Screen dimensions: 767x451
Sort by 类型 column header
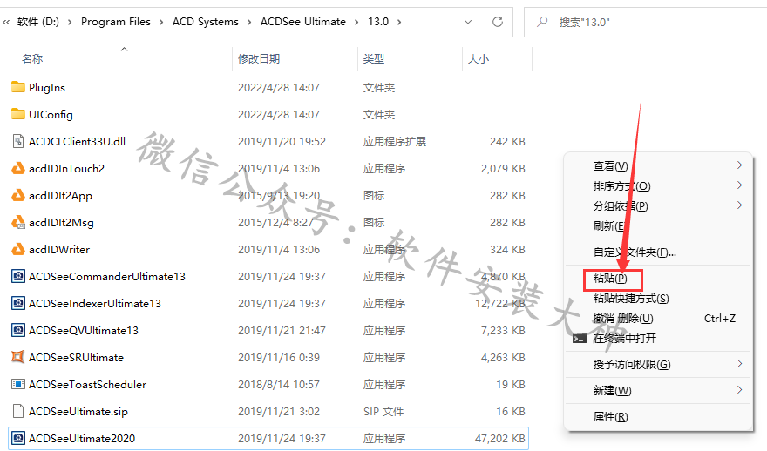[x=374, y=58]
